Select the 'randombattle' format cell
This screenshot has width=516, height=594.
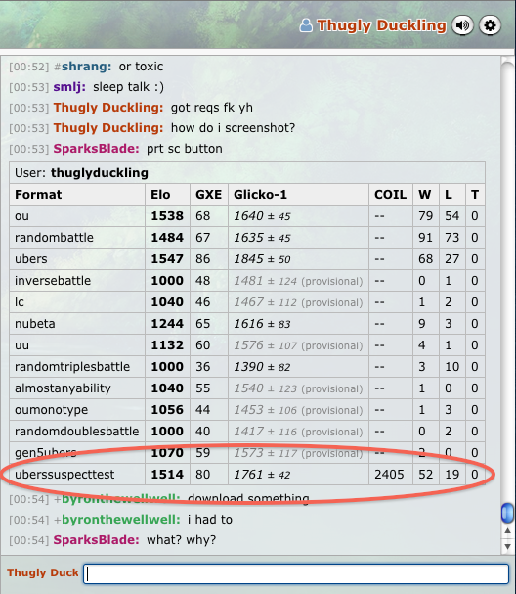click(77, 238)
